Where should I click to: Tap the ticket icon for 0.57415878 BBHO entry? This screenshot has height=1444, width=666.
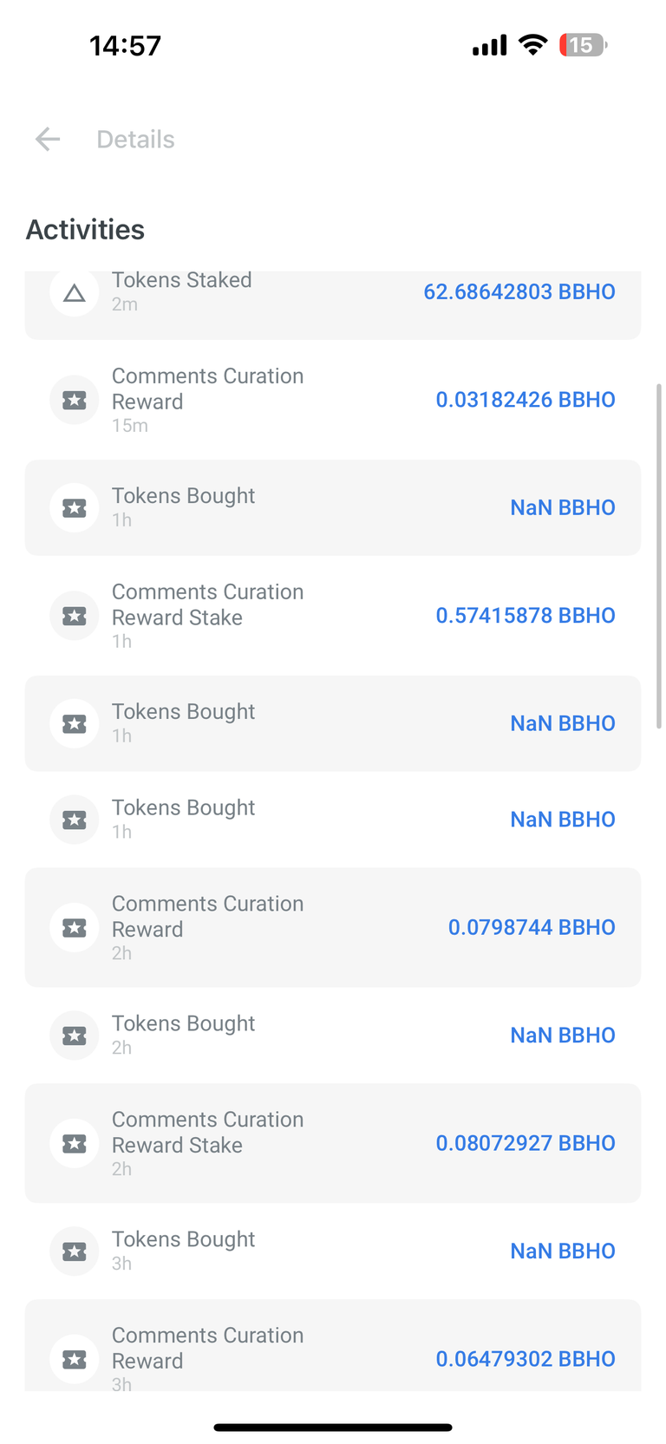[75, 616]
